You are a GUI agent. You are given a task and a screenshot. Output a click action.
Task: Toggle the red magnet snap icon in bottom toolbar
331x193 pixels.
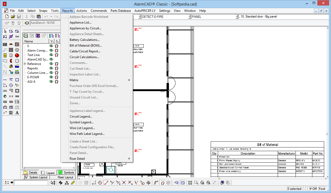tap(162, 183)
